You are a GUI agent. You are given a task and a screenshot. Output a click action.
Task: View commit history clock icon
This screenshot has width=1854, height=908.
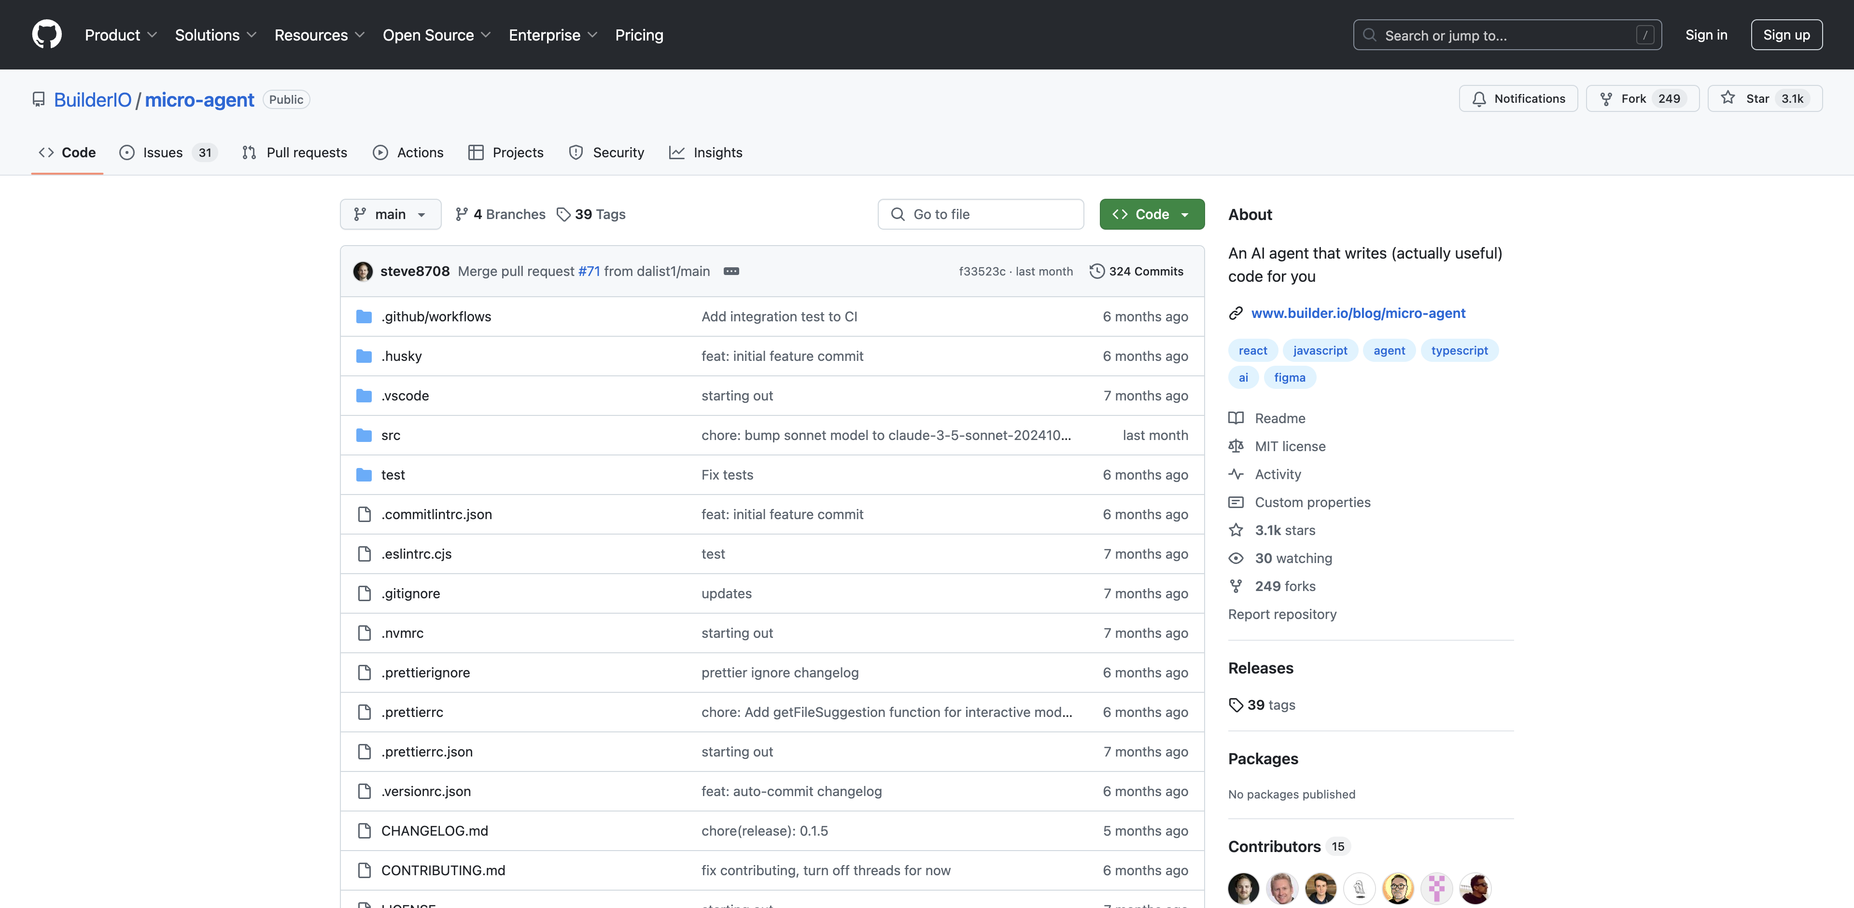[x=1097, y=271]
